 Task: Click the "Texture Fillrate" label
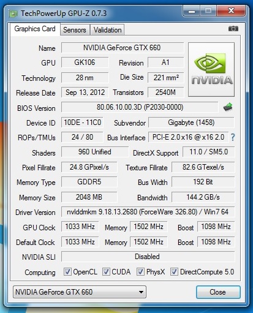tap(146, 168)
